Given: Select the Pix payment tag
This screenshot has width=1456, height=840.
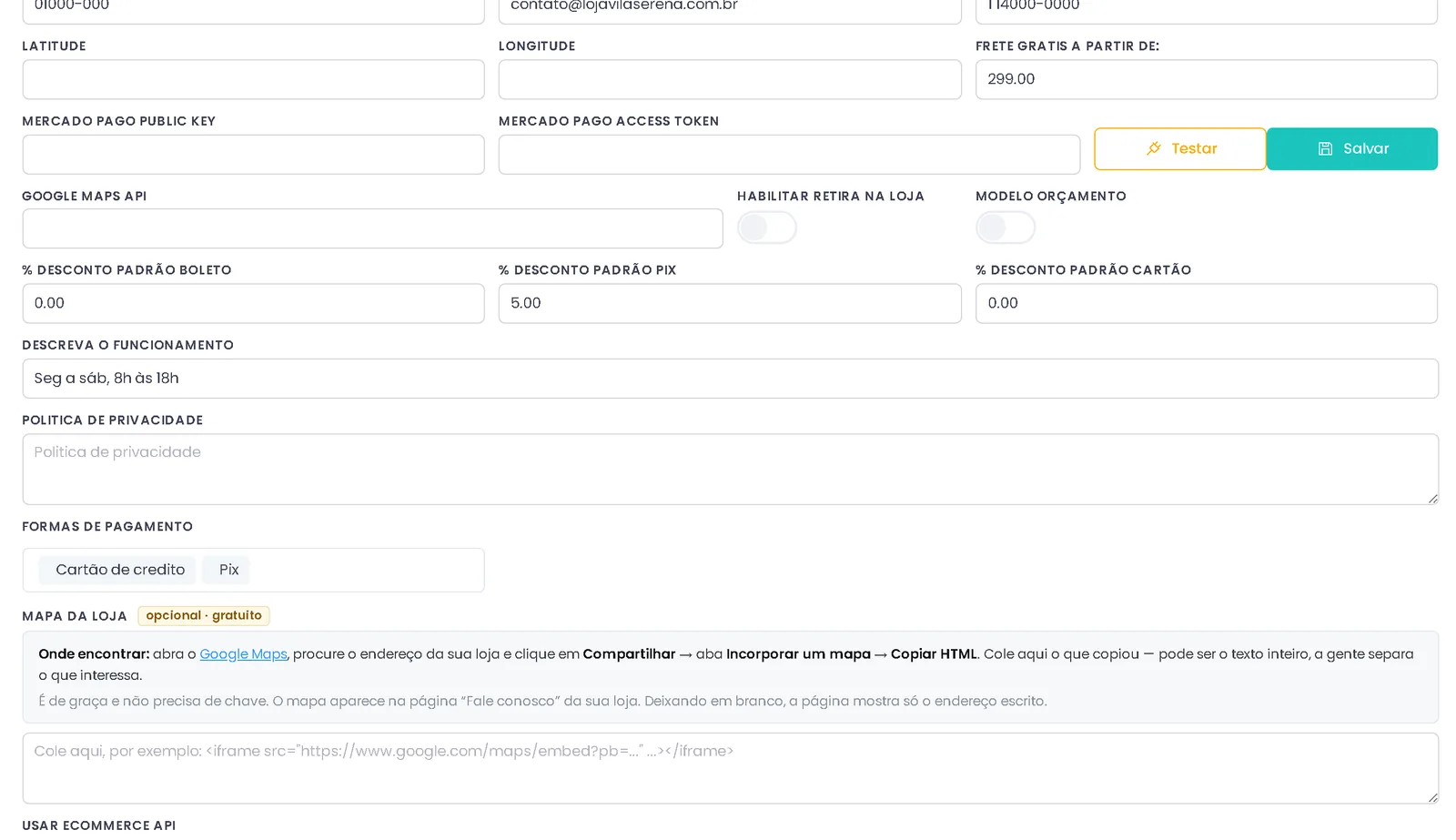Looking at the screenshot, I should coord(227,570).
